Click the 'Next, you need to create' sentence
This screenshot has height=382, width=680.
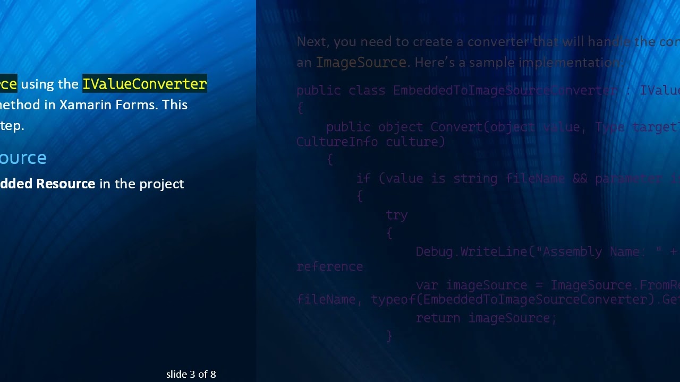pos(488,42)
